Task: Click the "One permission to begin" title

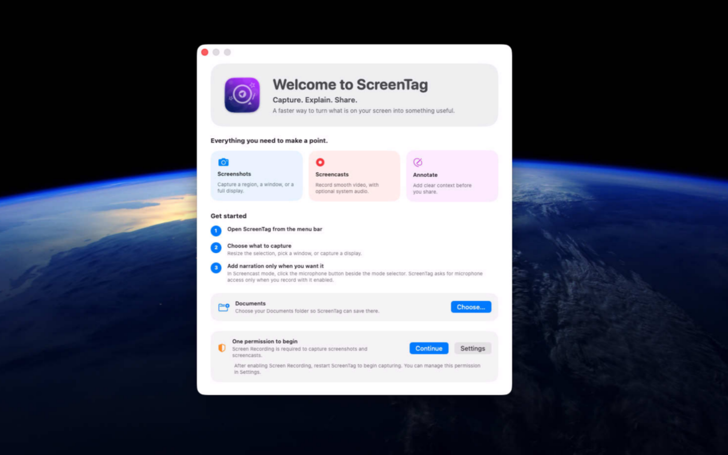Action: 265,341
